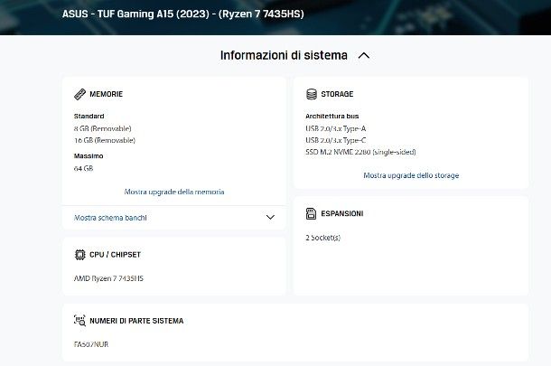
Task: Select SSD M.2 NVME 2280 entry
Action: 360,152
